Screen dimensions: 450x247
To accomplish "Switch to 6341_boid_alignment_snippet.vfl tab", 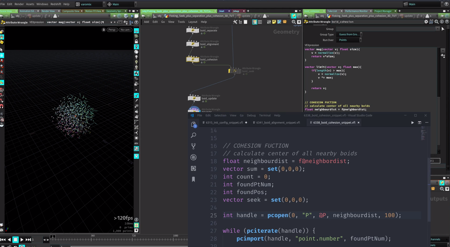I will pos(278,123).
